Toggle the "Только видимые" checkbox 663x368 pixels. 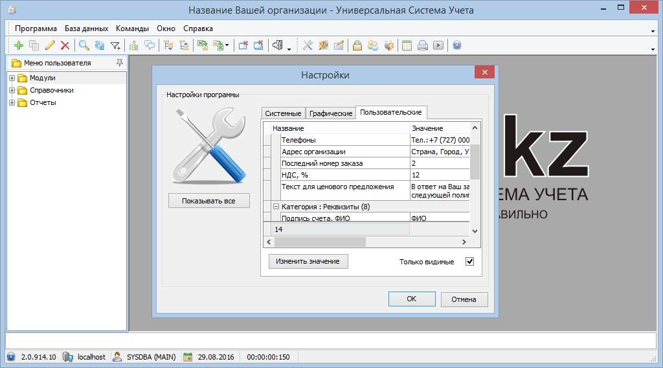(470, 262)
